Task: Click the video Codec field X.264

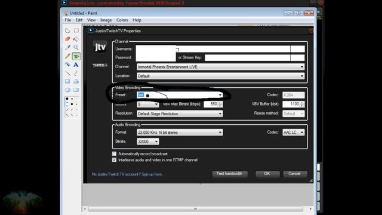Action: [x=293, y=95]
